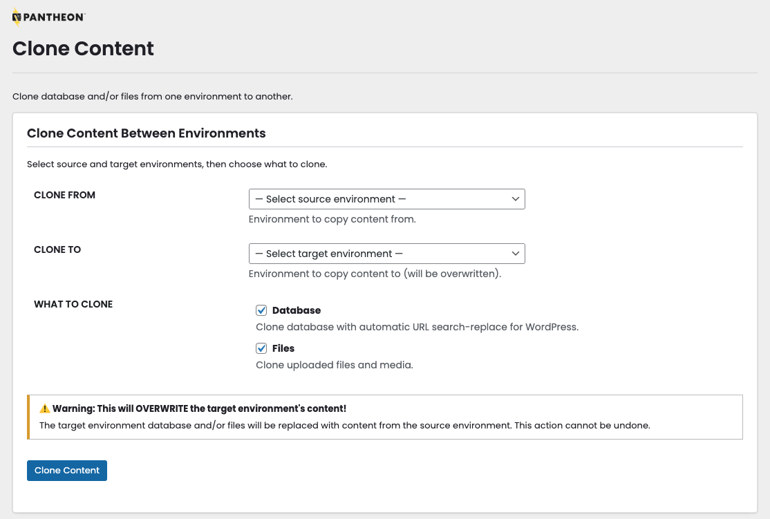Viewport: 770px width, 519px height.
Task: Click the Files label text
Action: tap(285, 348)
